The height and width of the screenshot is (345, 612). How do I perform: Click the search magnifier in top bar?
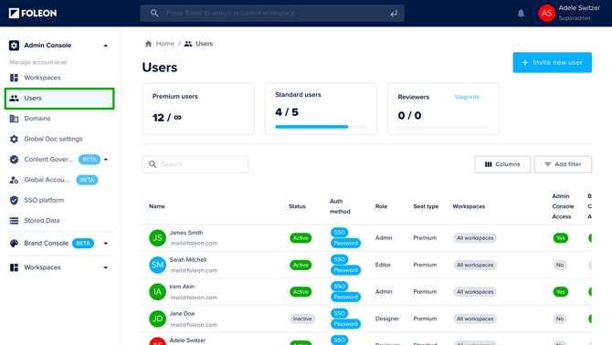[x=154, y=13]
